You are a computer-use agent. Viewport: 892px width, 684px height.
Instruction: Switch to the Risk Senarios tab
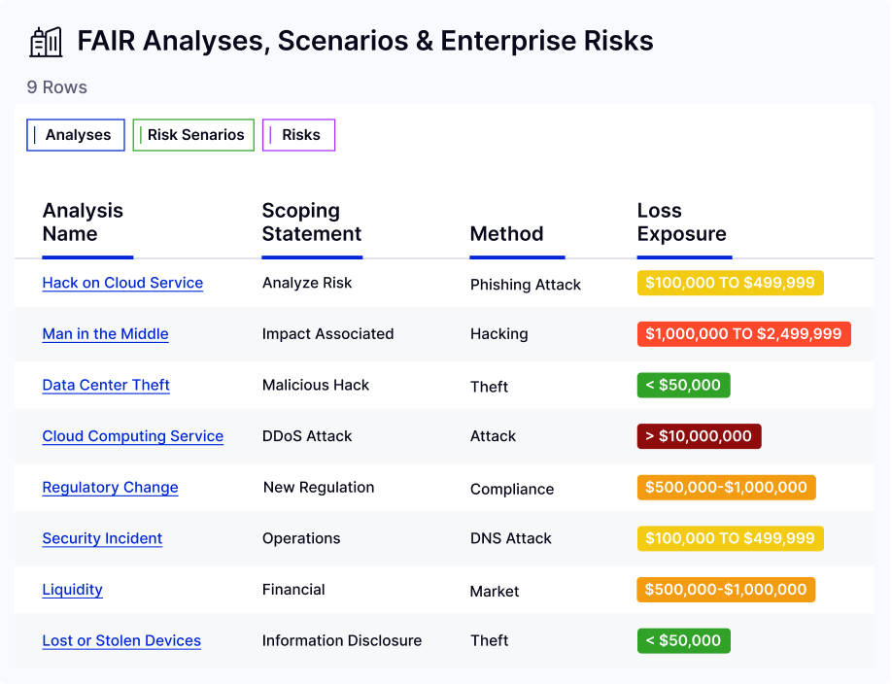193,135
